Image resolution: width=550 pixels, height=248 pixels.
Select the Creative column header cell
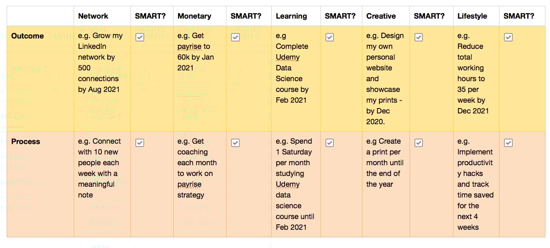[381, 16]
